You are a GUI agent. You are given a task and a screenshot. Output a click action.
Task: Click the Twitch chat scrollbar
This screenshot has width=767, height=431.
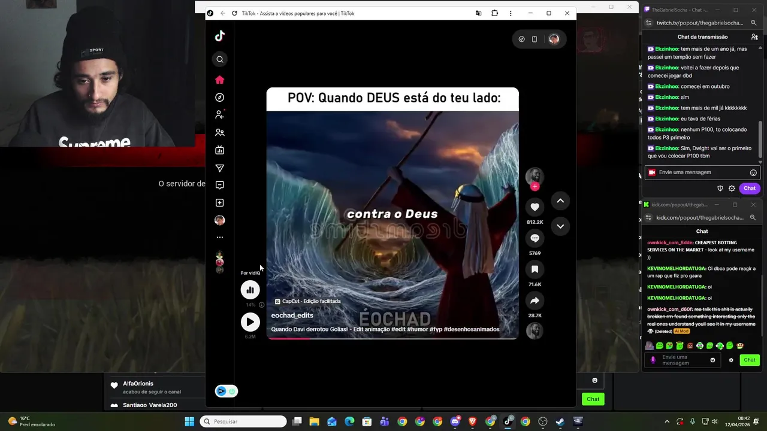(761, 139)
